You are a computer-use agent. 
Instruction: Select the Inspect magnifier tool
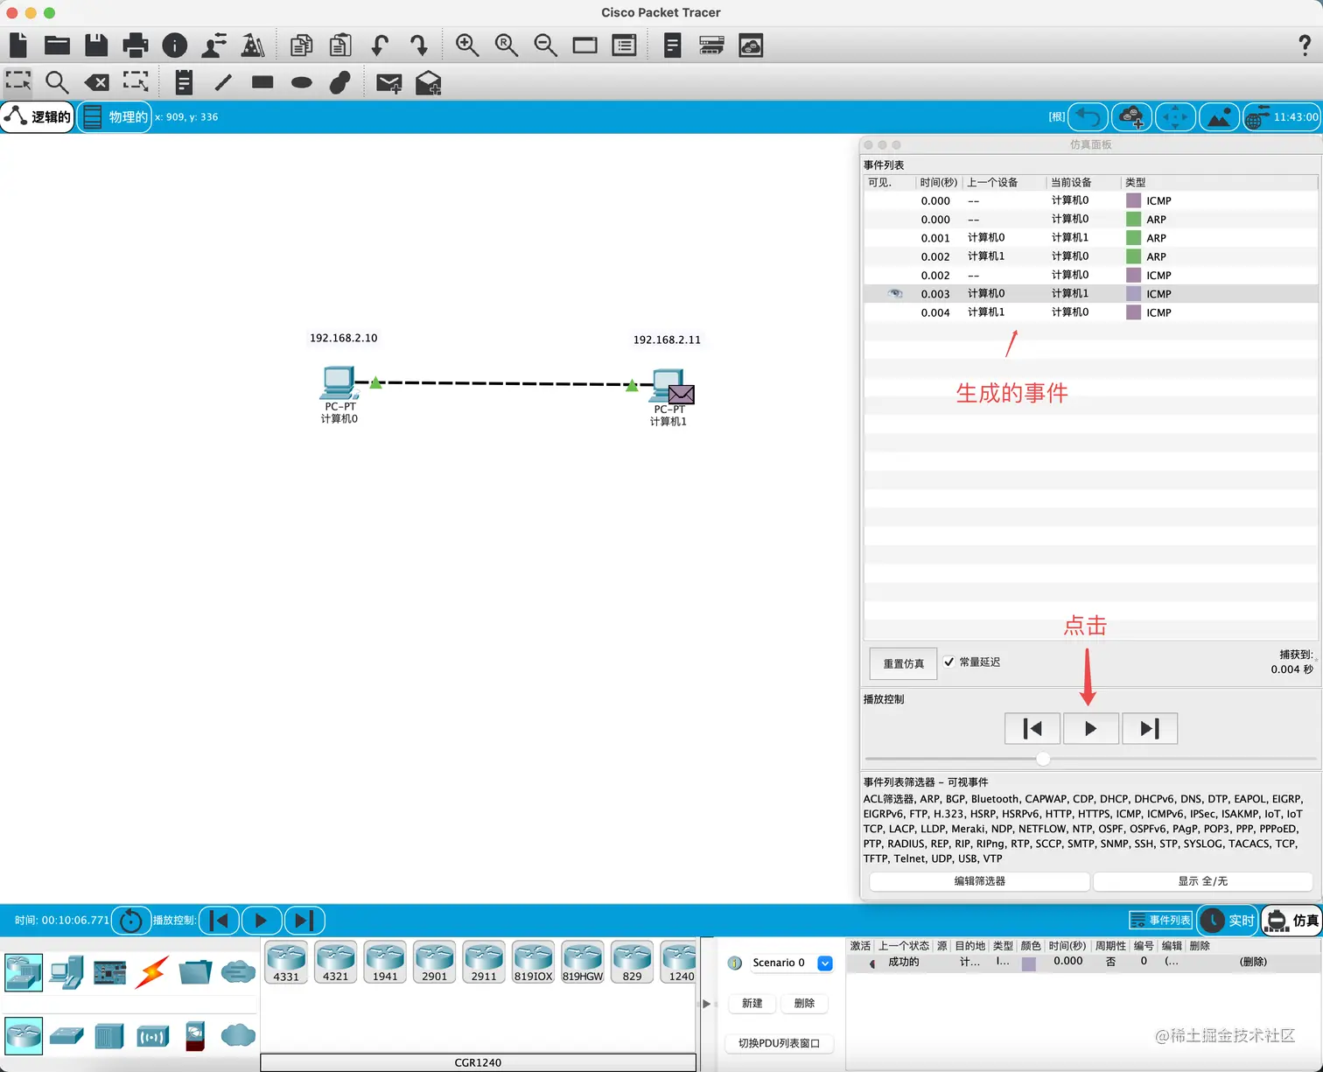click(x=57, y=82)
